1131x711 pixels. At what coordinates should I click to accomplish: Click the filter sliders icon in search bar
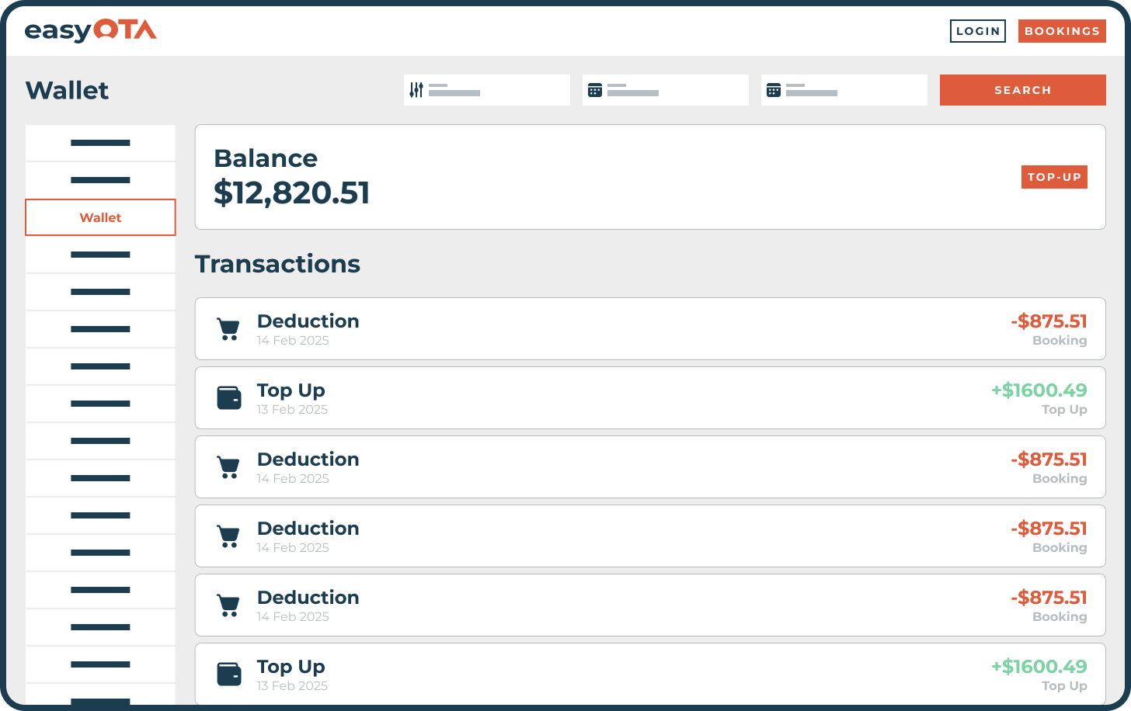tap(416, 90)
